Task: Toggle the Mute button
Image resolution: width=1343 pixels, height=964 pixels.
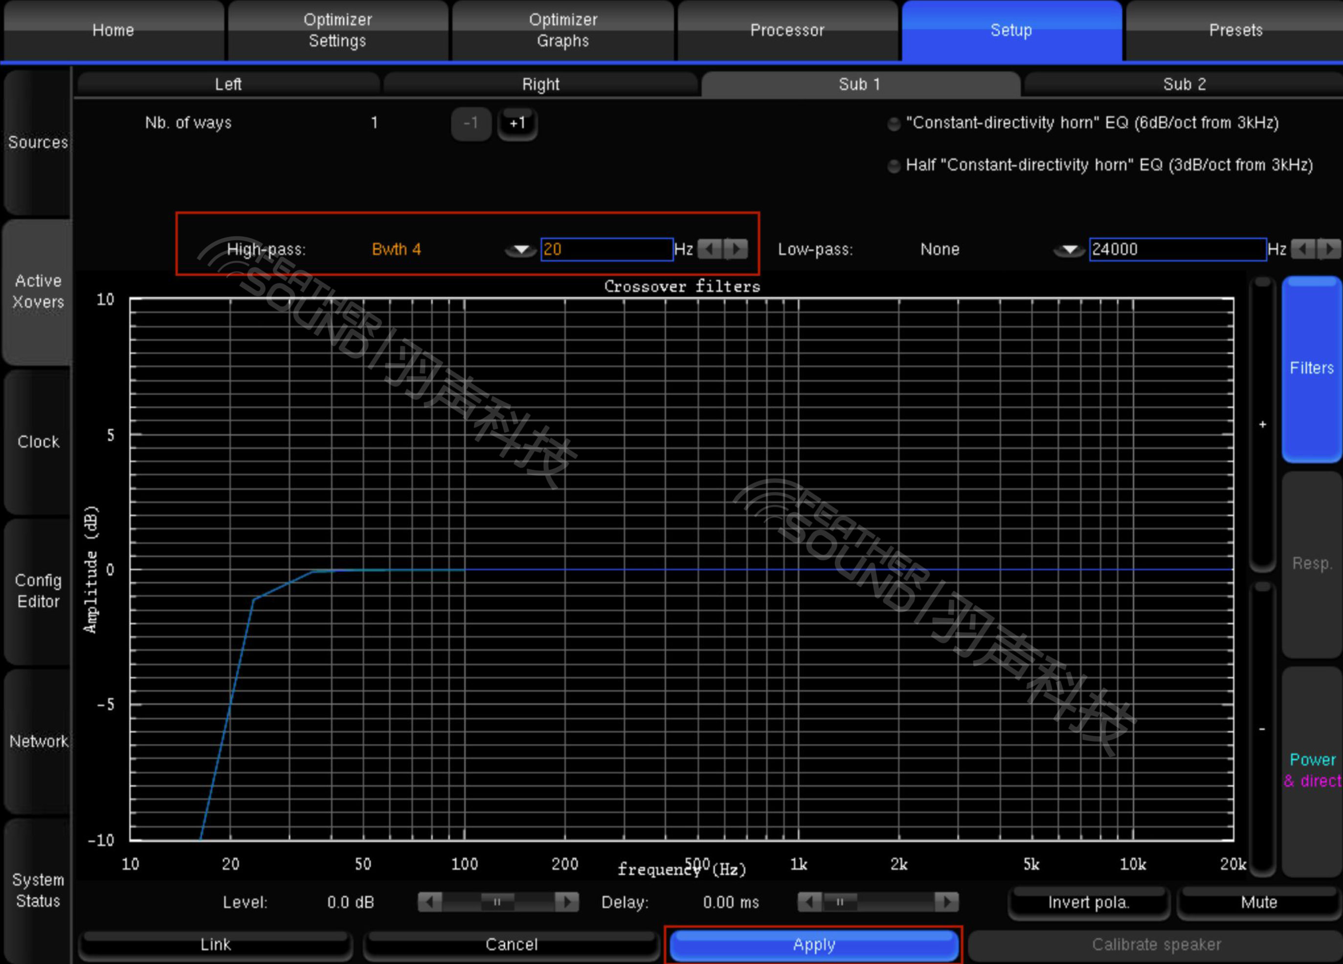Action: [1258, 902]
